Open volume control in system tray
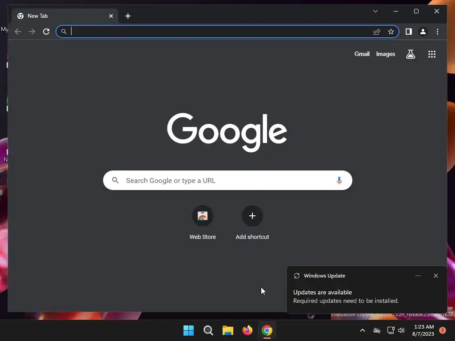The image size is (455, 341). click(401, 330)
